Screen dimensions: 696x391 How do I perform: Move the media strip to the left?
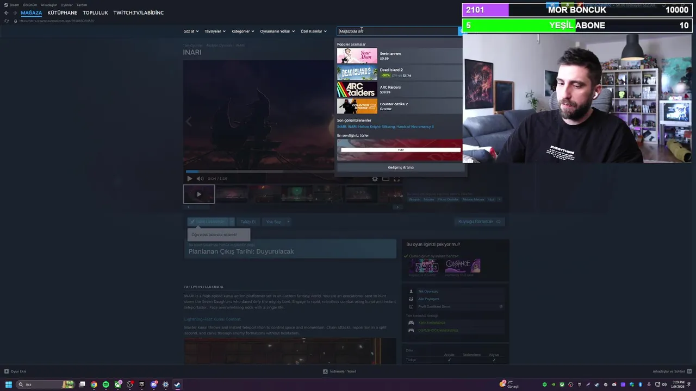pyautogui.click(x=188, y=207)
